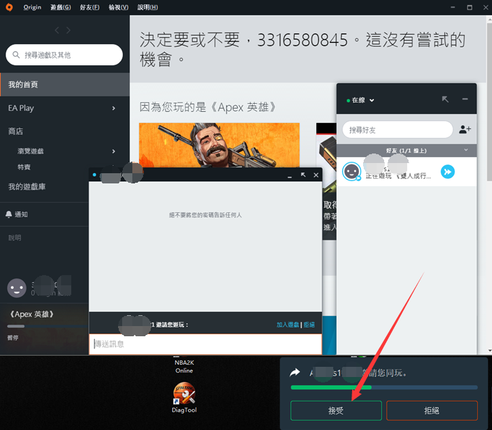Click the invite timeout progress bar
Screen dimensions: 492x430
pos(384,387)
